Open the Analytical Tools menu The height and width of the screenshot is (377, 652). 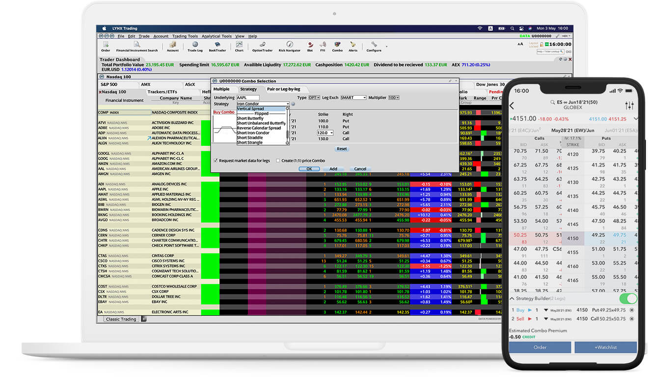[217, 36]
